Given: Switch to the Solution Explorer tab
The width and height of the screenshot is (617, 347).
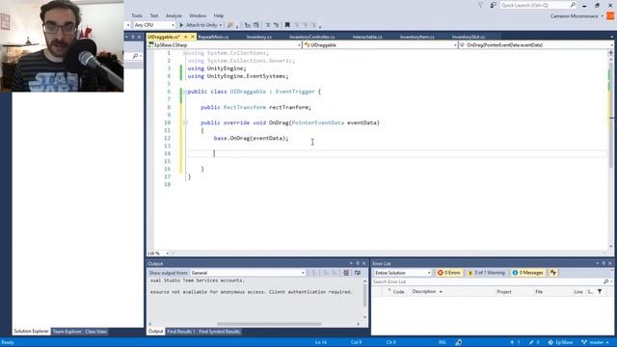Looking at the screenshot, I should point(31,332).
